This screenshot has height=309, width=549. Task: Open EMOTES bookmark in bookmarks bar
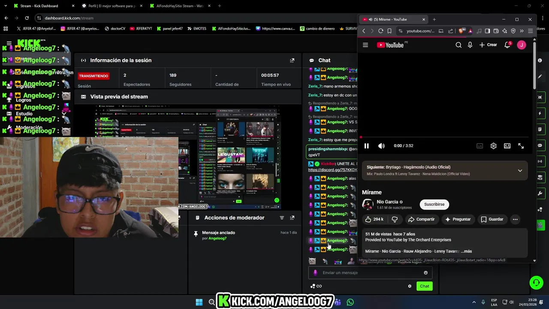point(197,29)
